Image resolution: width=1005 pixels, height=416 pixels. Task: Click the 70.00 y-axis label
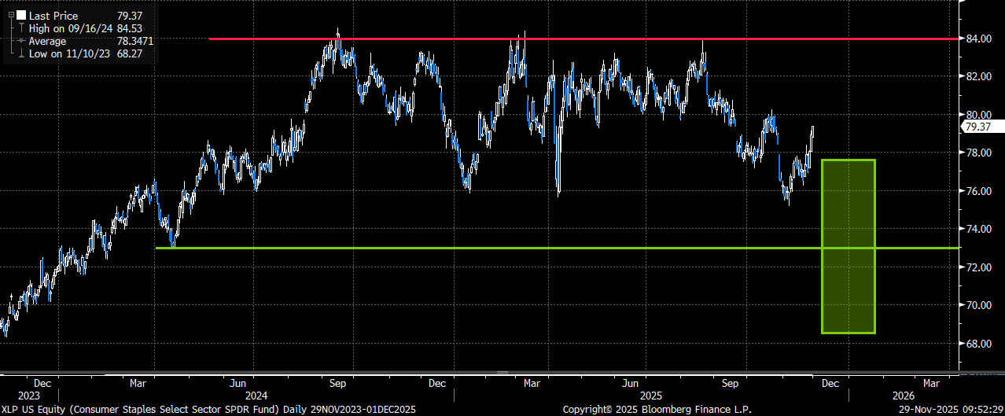tap(978, 305)
